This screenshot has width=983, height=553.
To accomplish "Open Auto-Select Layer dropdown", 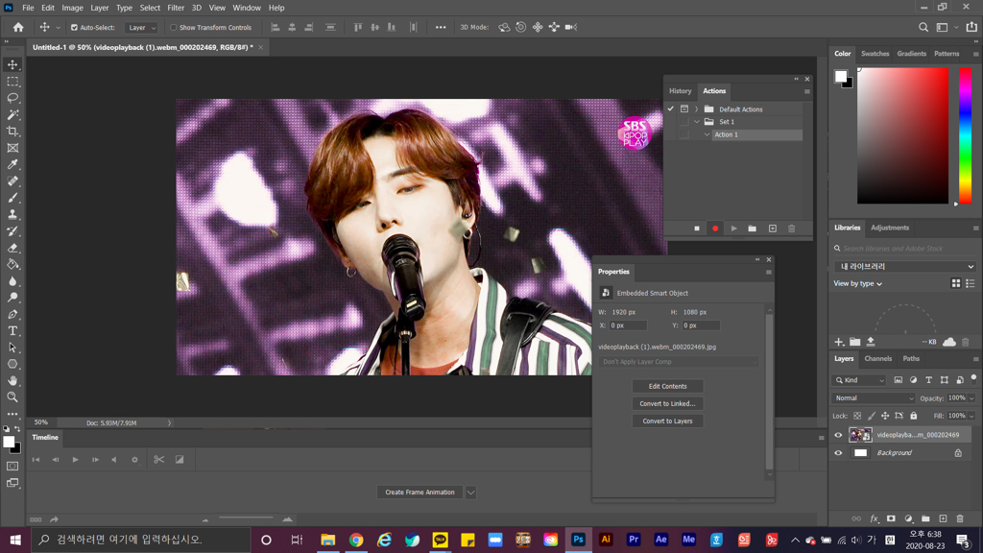I will (x=141, y=28).
